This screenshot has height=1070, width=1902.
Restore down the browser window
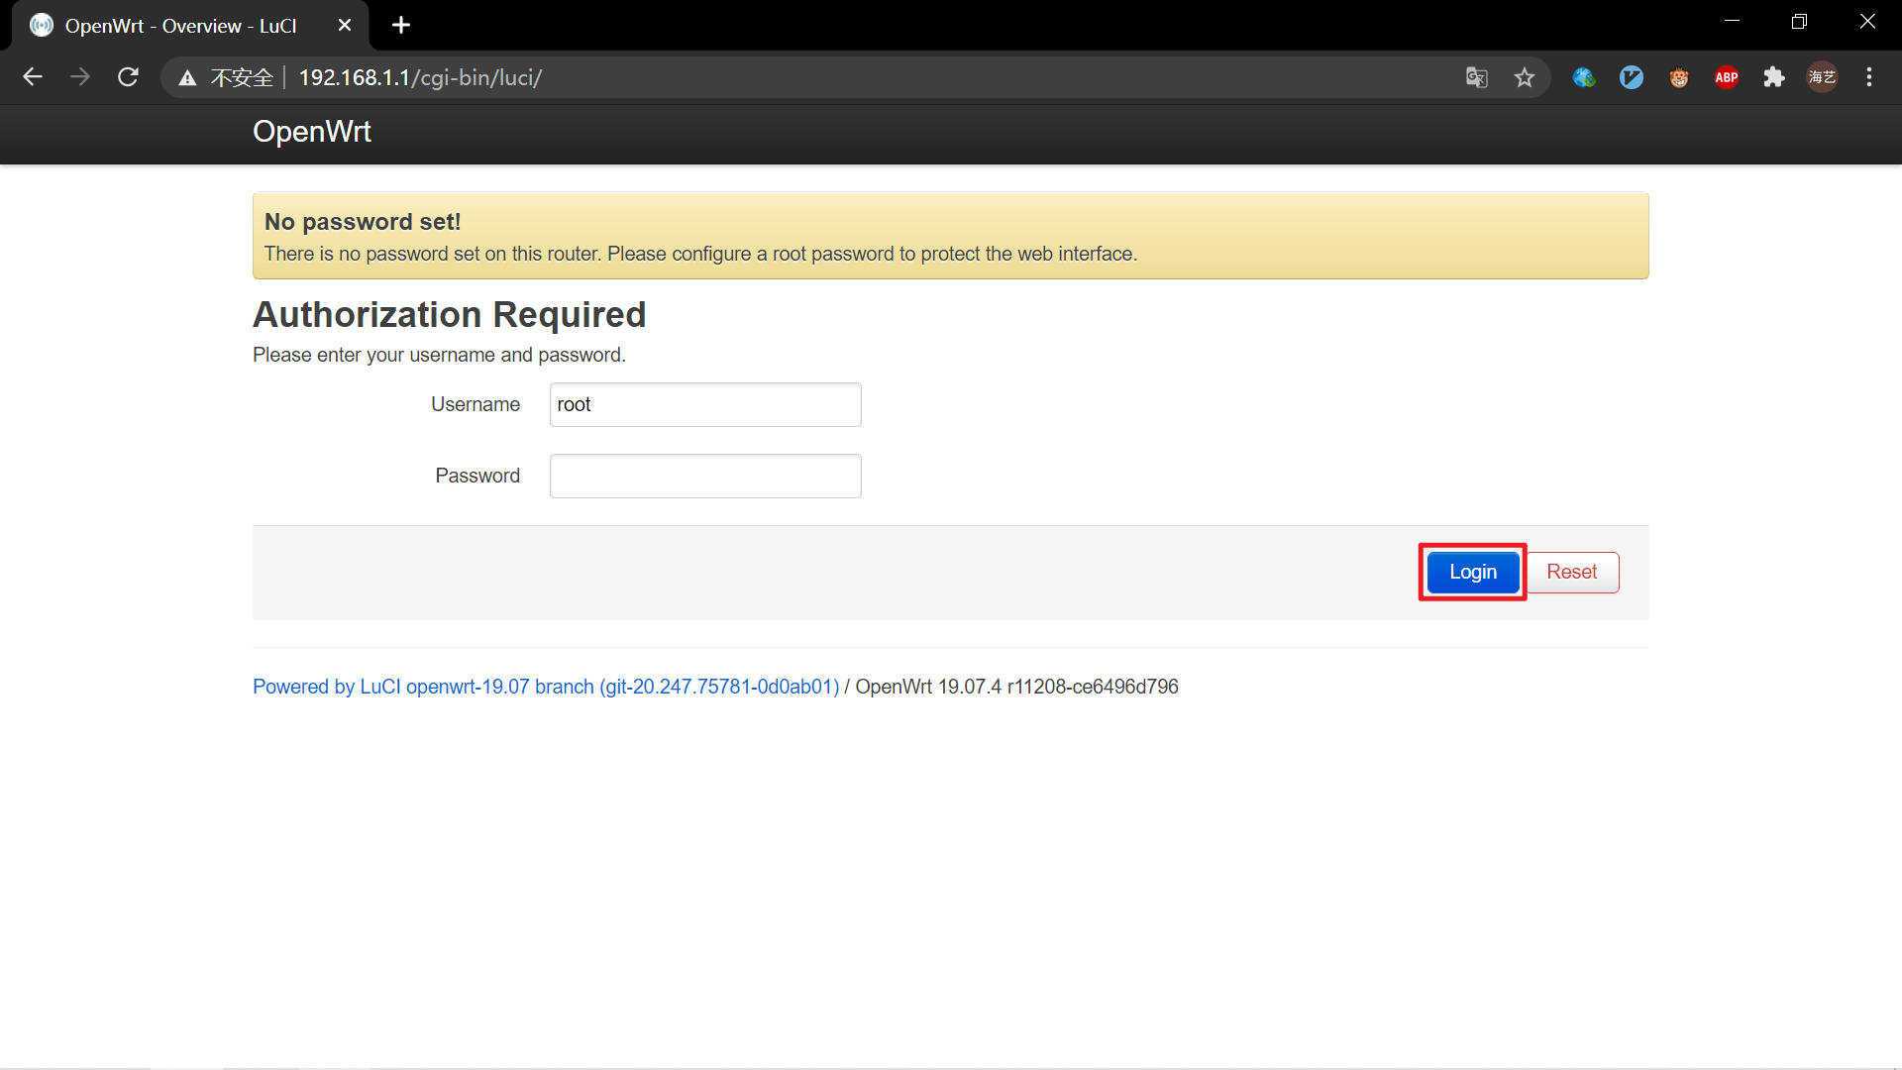pyautogui.click(x=1799, y=21)
